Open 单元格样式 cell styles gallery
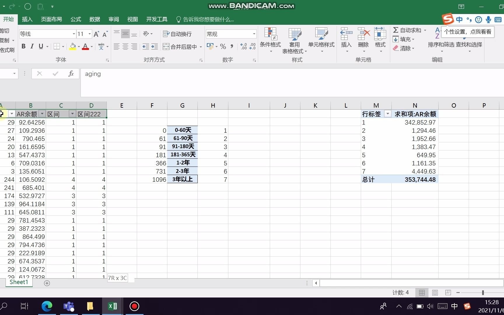Viewport: 504px width, 315px height. tap(321, 40)
